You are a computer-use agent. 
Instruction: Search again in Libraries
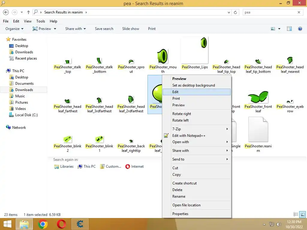64,167
